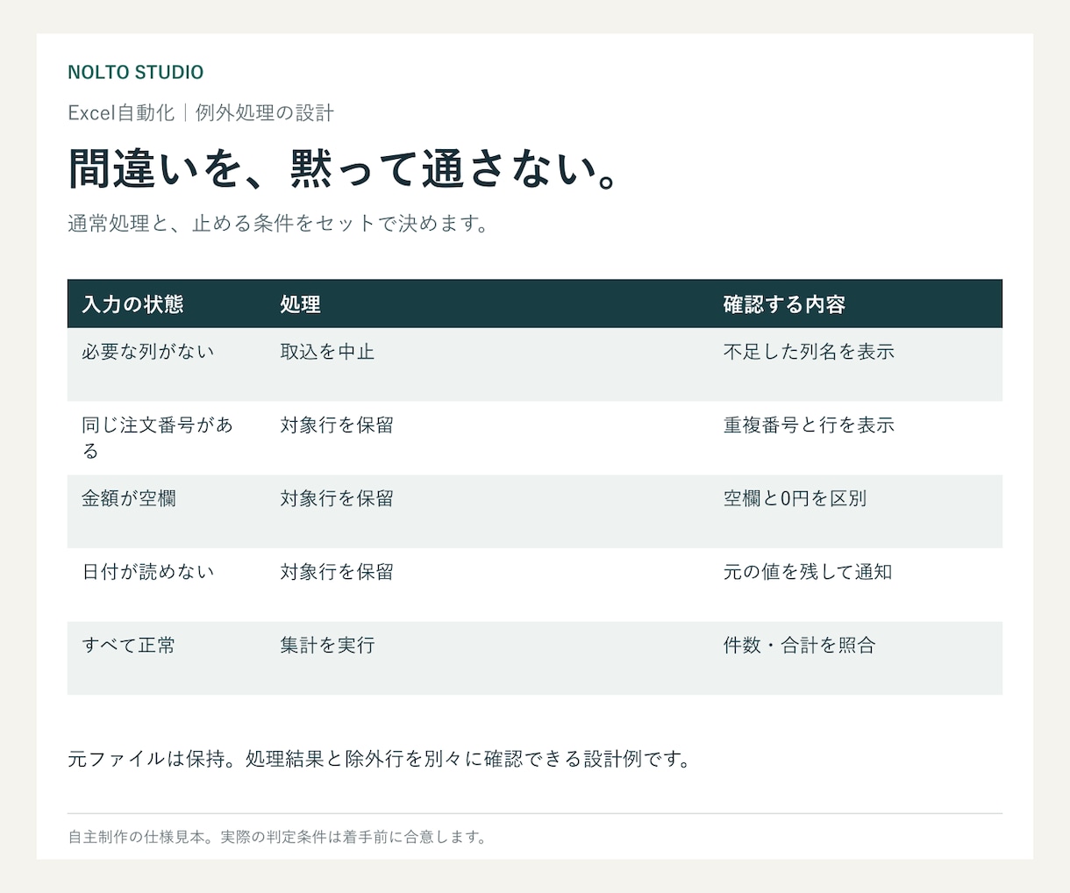Select the cell '集計を実行'

coord(327,646)
